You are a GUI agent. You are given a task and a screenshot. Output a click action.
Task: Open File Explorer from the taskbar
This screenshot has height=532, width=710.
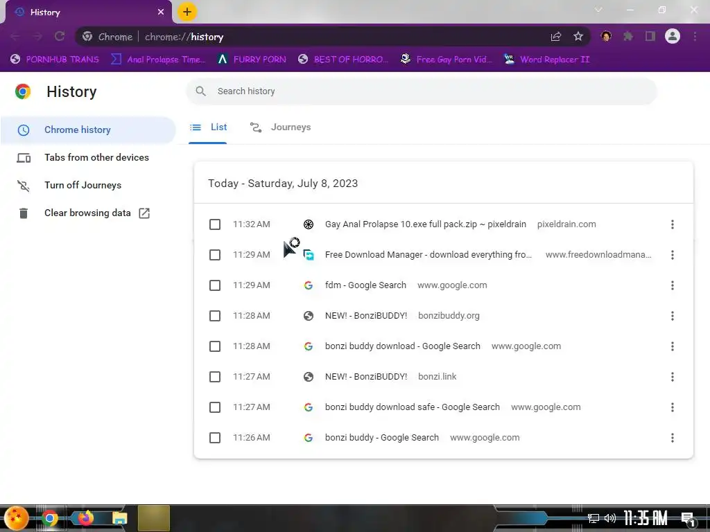point(119,518)
